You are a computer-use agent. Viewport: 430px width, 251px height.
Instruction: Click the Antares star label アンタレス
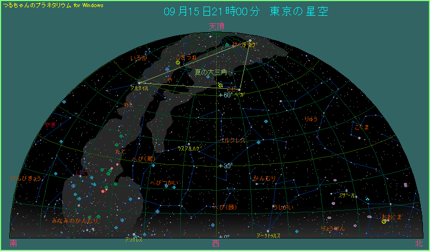(x=133, y=238)
